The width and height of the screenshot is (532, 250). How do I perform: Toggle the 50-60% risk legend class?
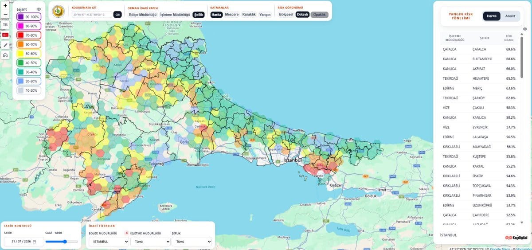tap(29, 54)
